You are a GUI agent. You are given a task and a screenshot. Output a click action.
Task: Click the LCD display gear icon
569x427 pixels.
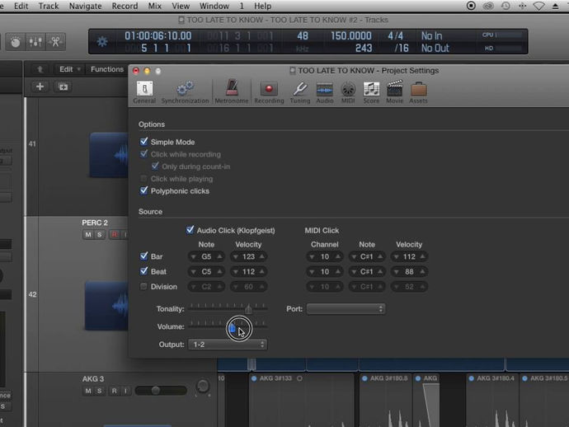pyautogui.click(x=102, y=42)
